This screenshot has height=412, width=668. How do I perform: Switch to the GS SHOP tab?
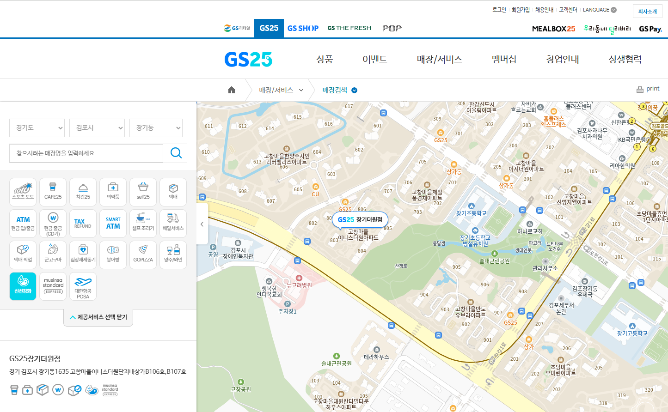tap(303, 28)
